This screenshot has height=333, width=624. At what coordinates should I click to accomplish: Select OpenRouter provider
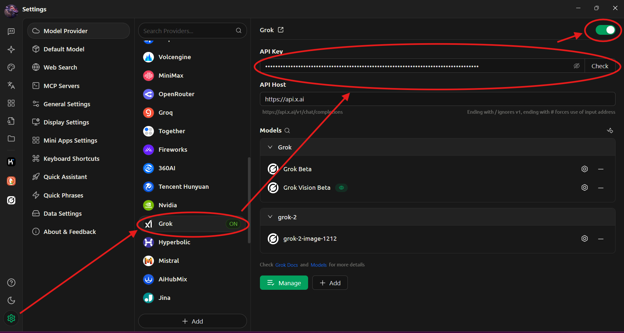[192, 94]
